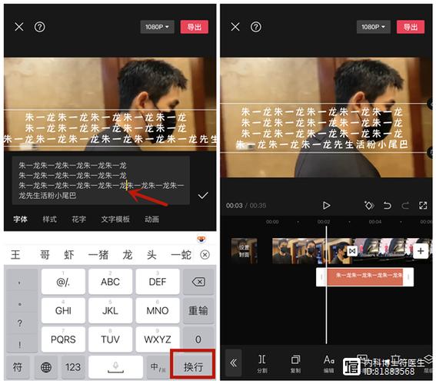The height and width of the screenshot is (384, 436).
Task: Open 1080P resolution dropdown in left phone screen
Action: (x=157, y=27)
